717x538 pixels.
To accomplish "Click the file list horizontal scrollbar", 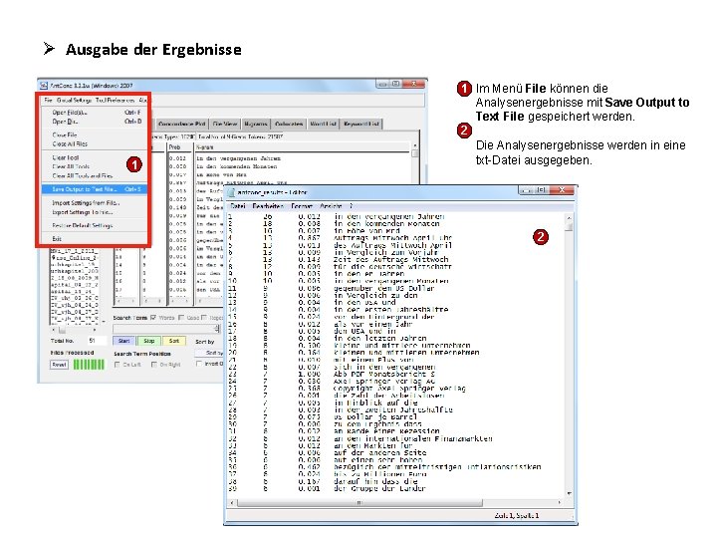I will click(75, 330).
